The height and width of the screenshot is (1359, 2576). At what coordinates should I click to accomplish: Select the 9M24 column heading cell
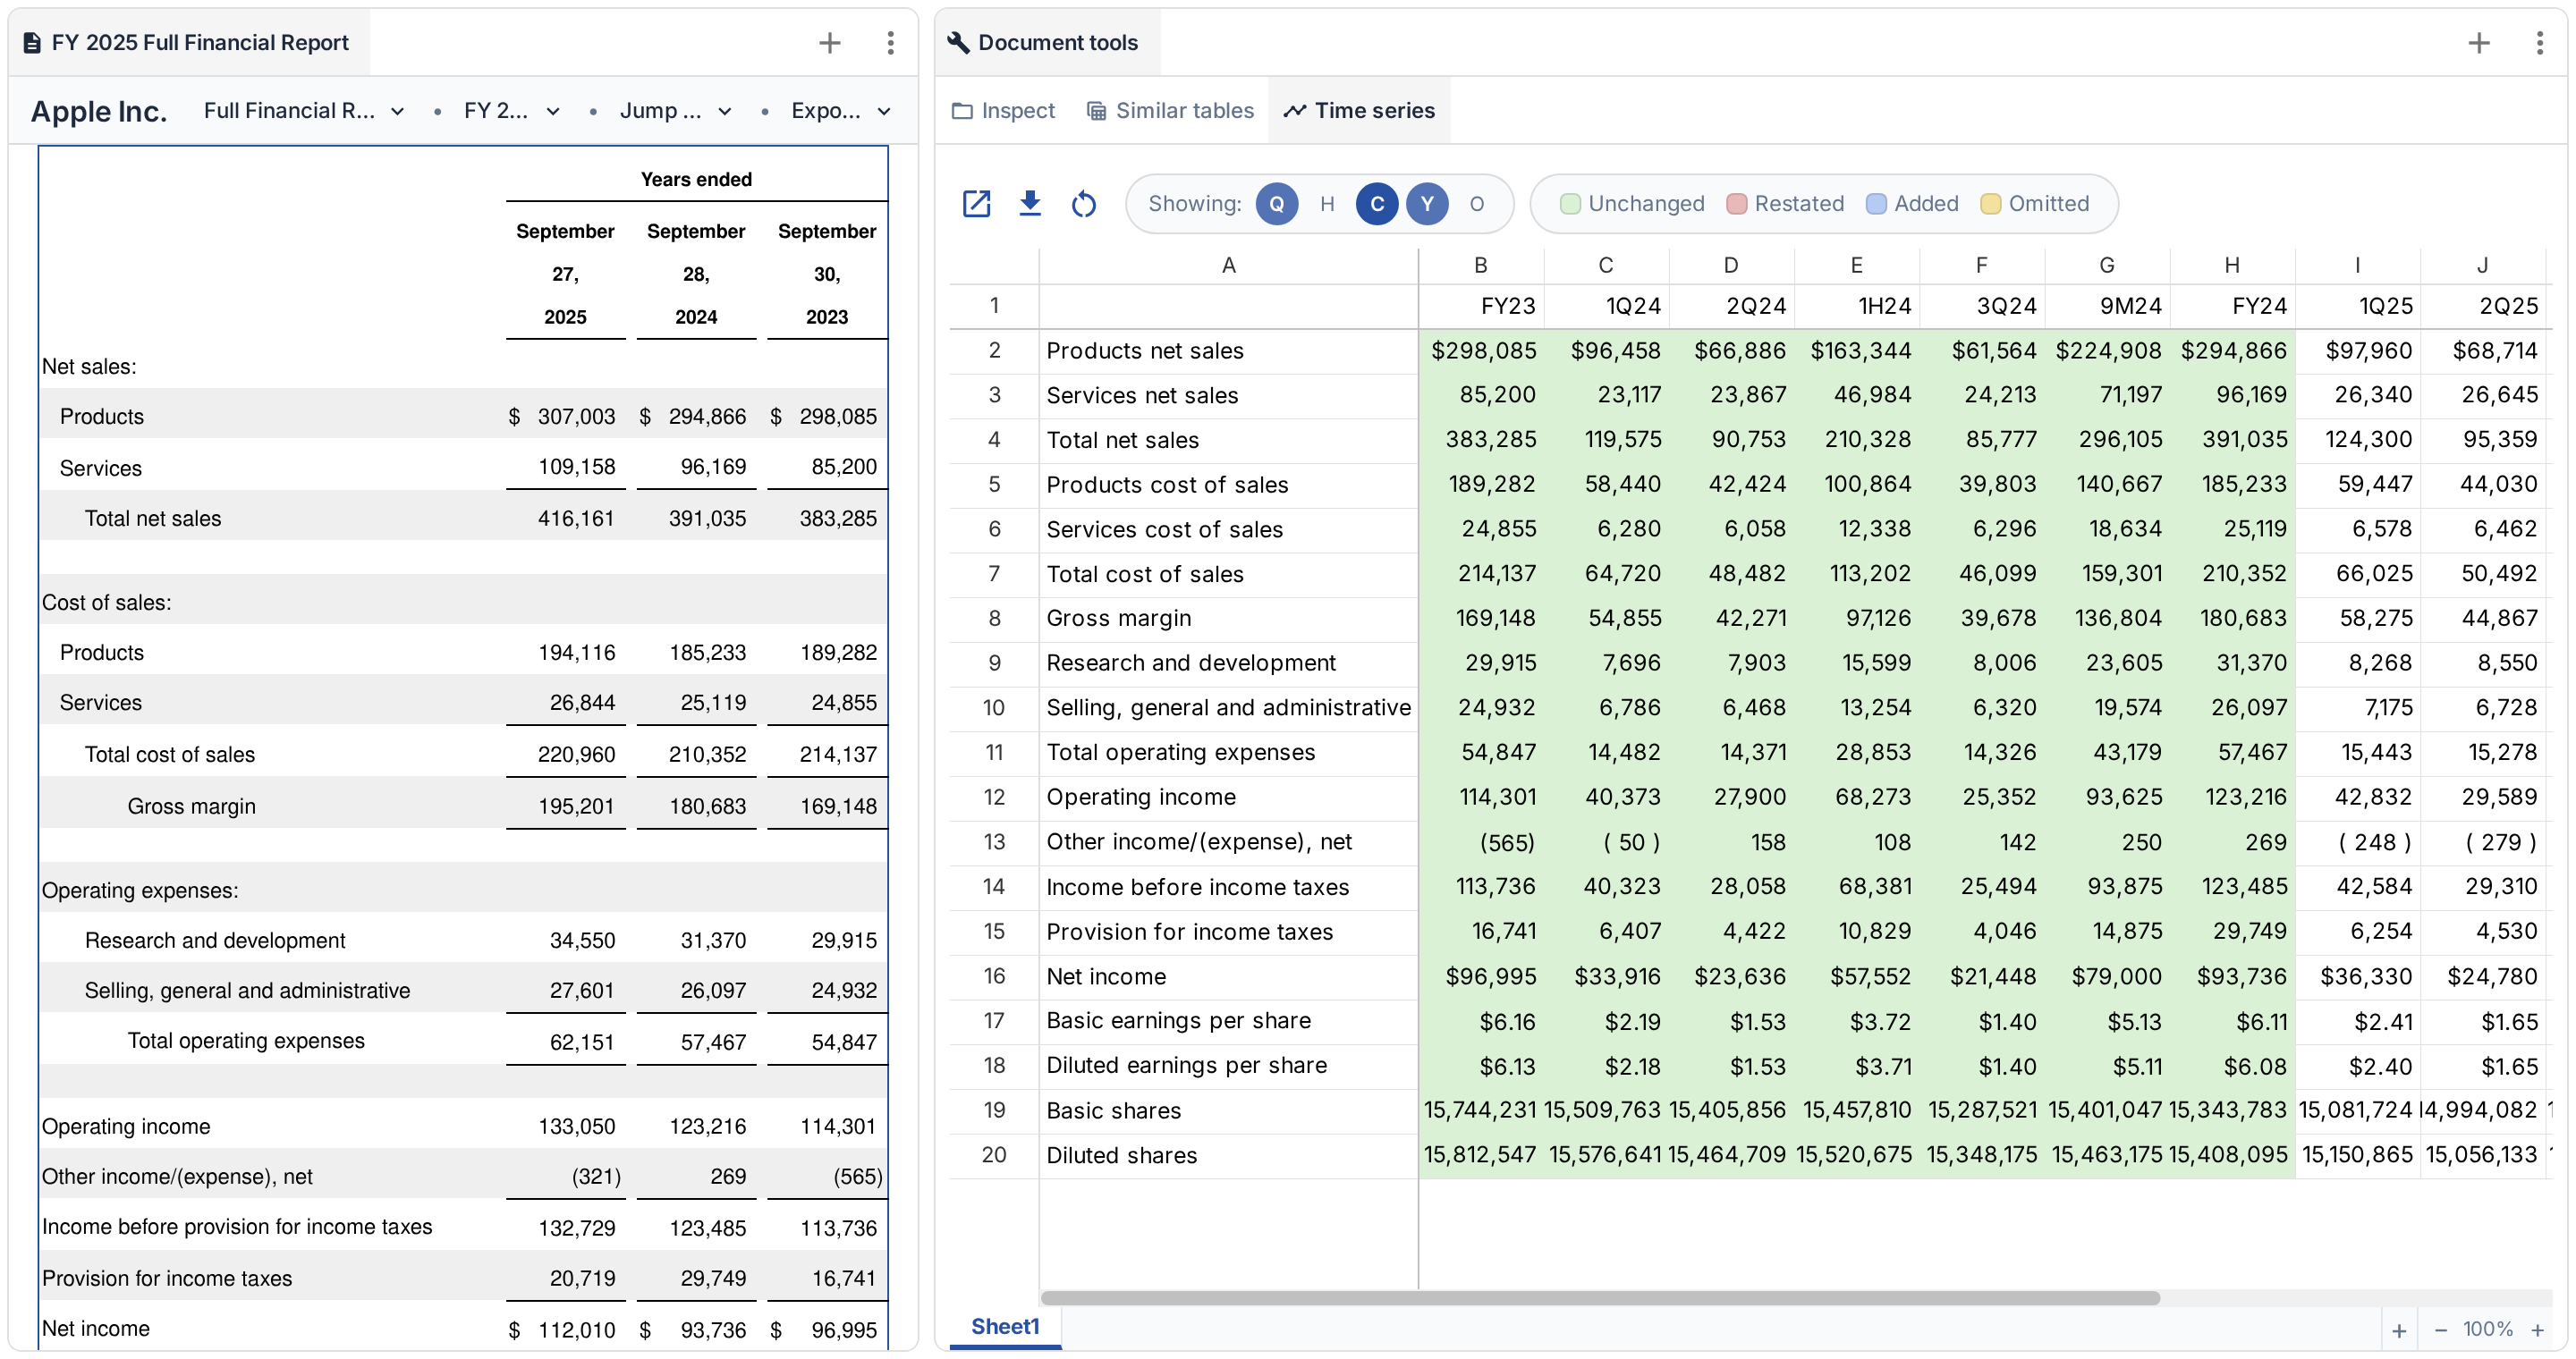click(2106, 307)
